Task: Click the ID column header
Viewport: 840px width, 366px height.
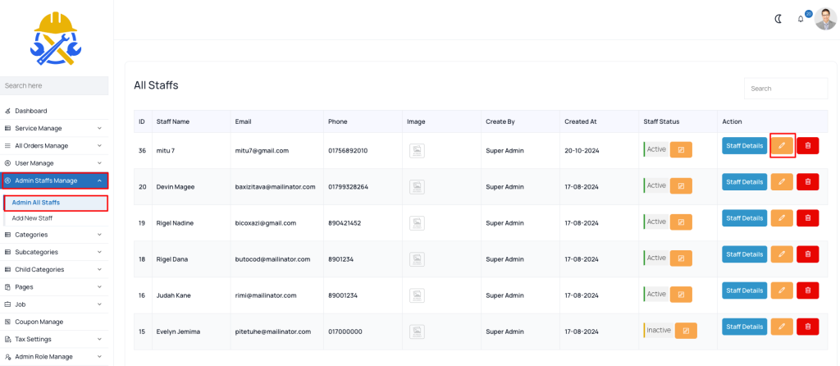Action: click(142, 121)
